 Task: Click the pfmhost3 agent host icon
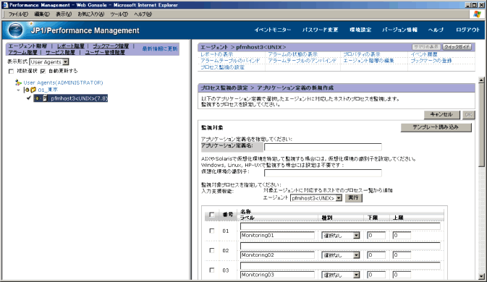point(45,98)
